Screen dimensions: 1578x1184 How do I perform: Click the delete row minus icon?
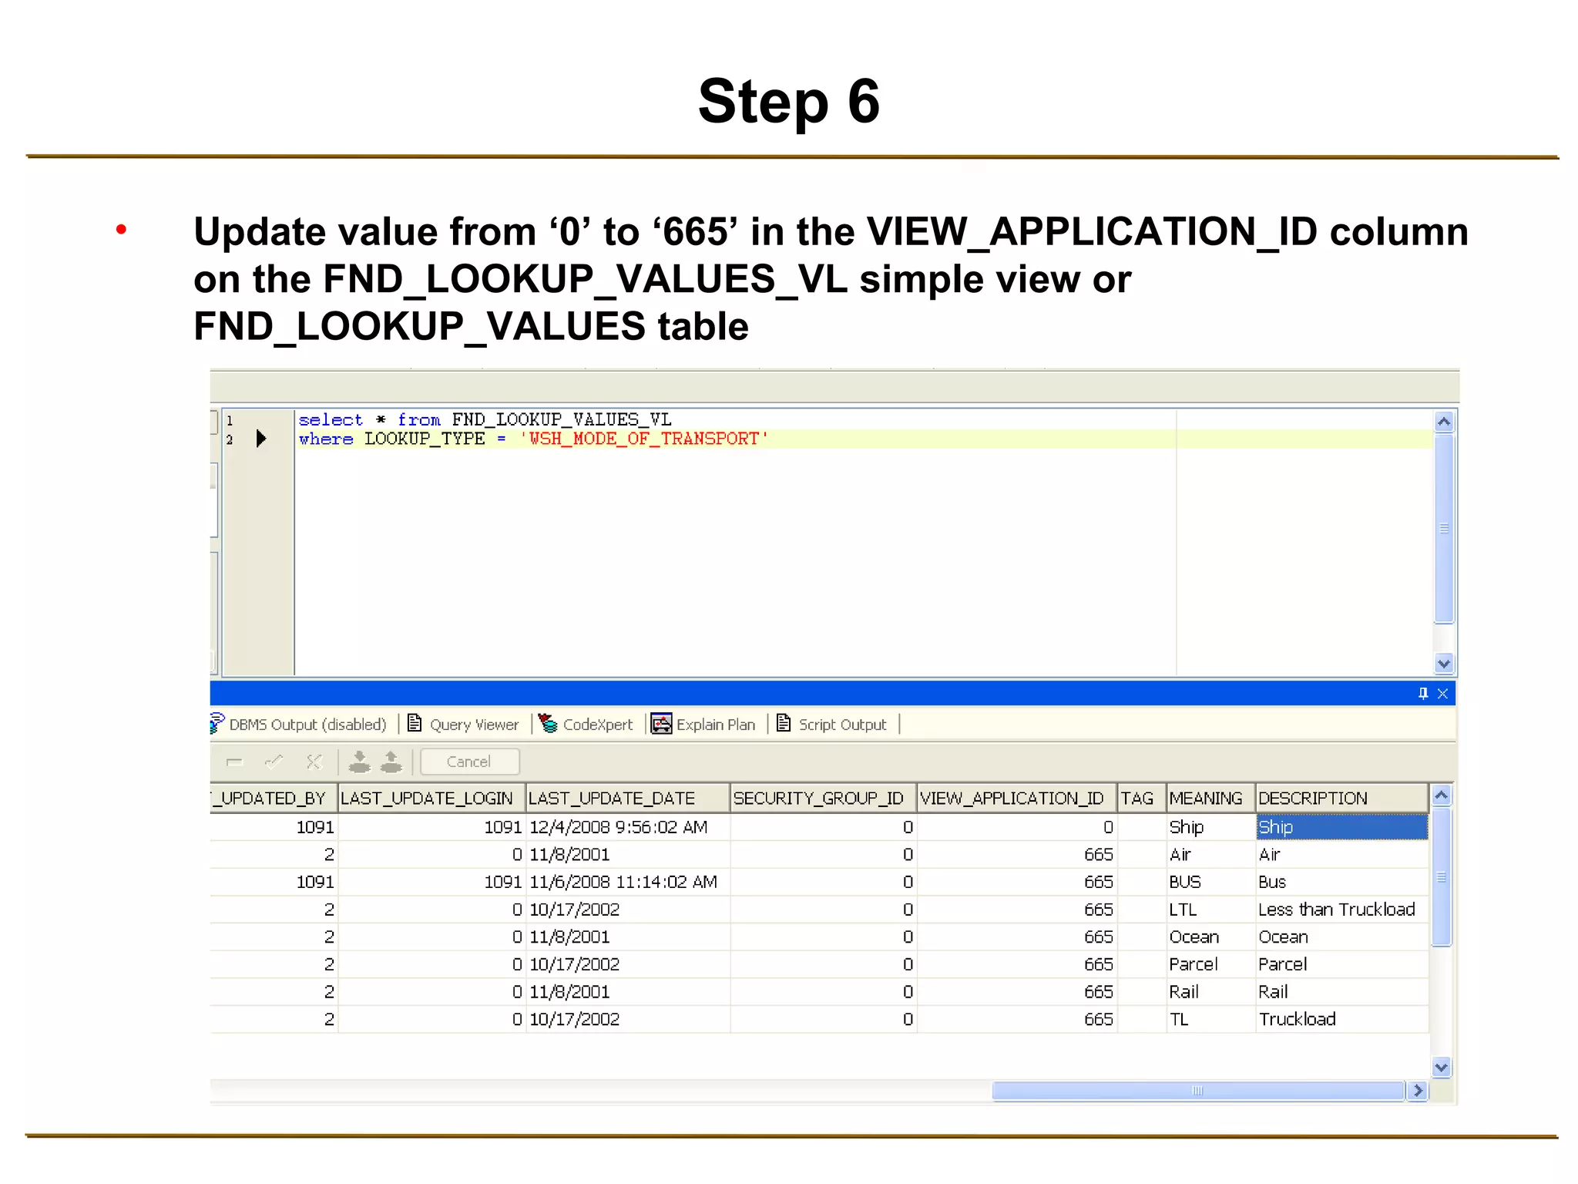pyautogui.click(x=235, y=762)
